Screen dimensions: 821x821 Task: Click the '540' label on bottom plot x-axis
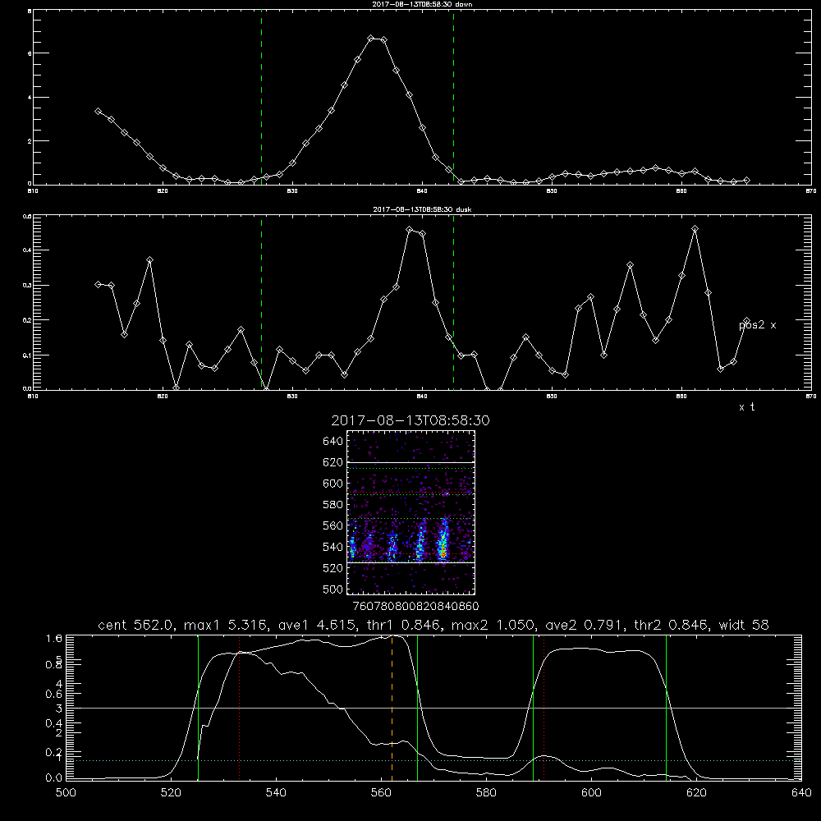tap(276, 793)
